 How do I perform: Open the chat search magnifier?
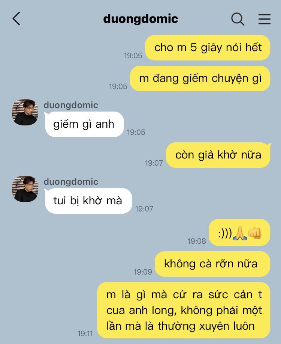(238, 19)
